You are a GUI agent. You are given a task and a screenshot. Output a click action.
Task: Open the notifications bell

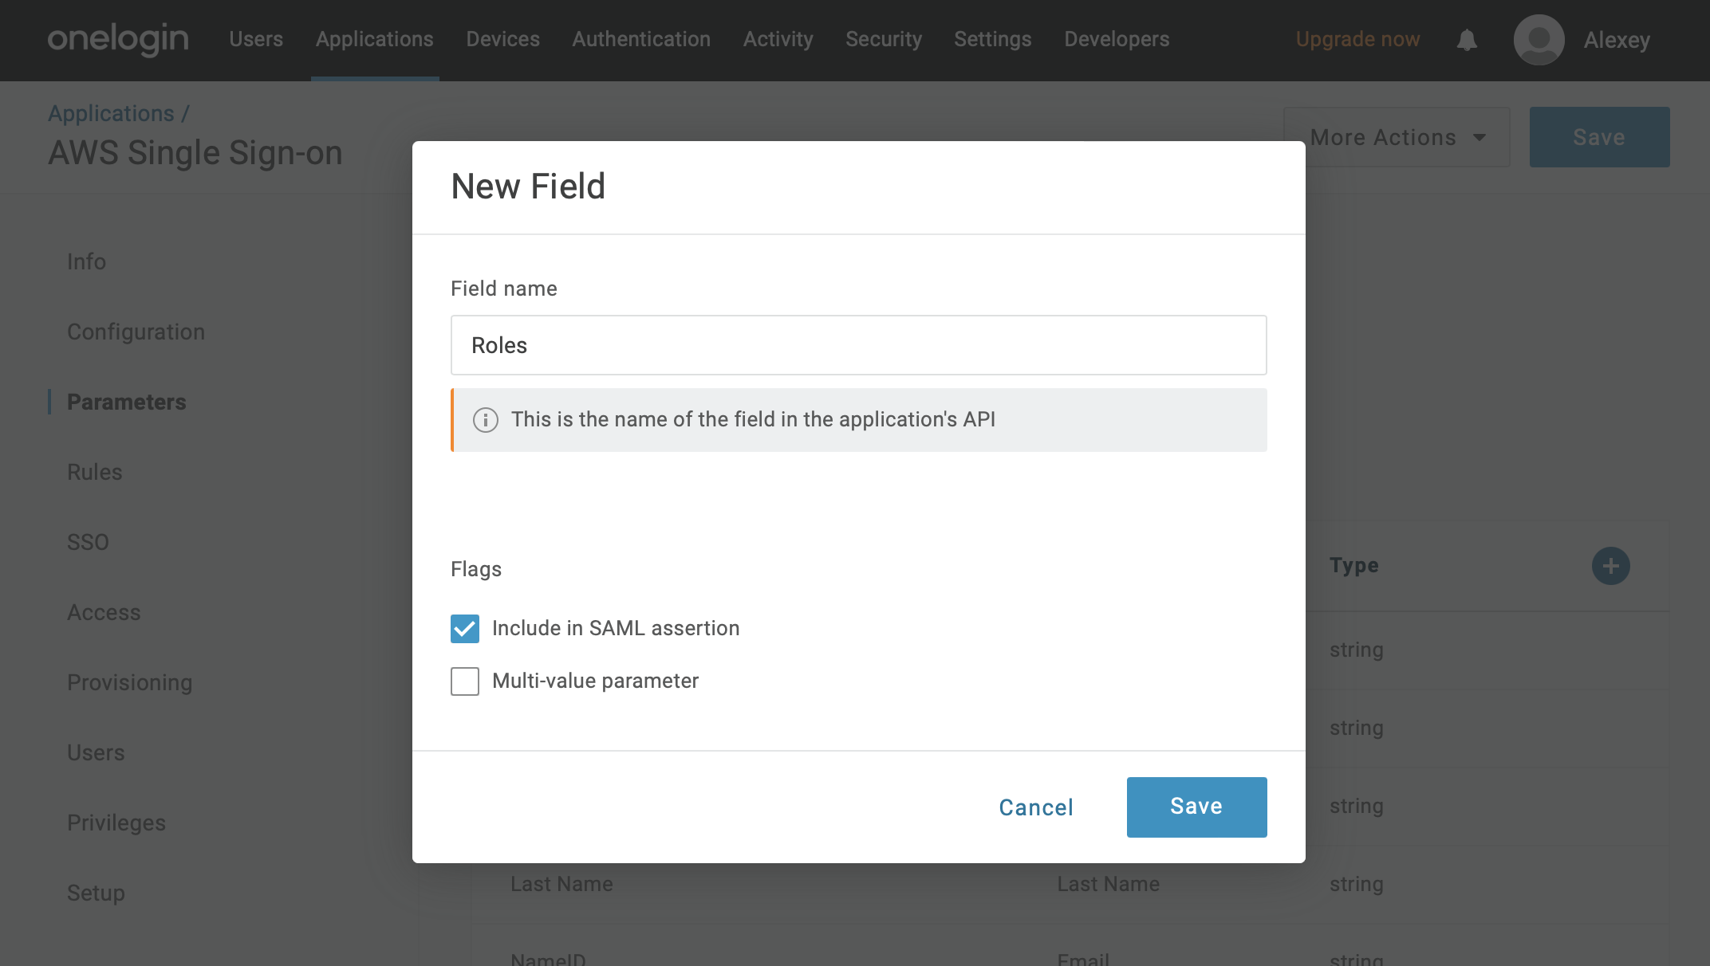pos(1467,40)
